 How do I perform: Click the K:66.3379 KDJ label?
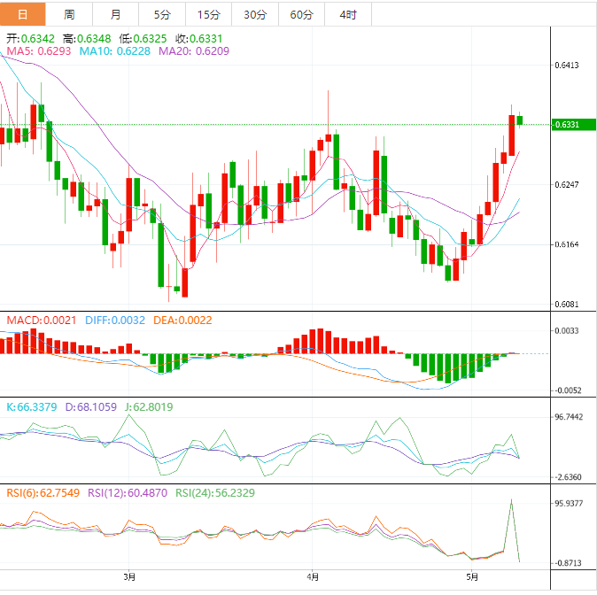[32, 407]
